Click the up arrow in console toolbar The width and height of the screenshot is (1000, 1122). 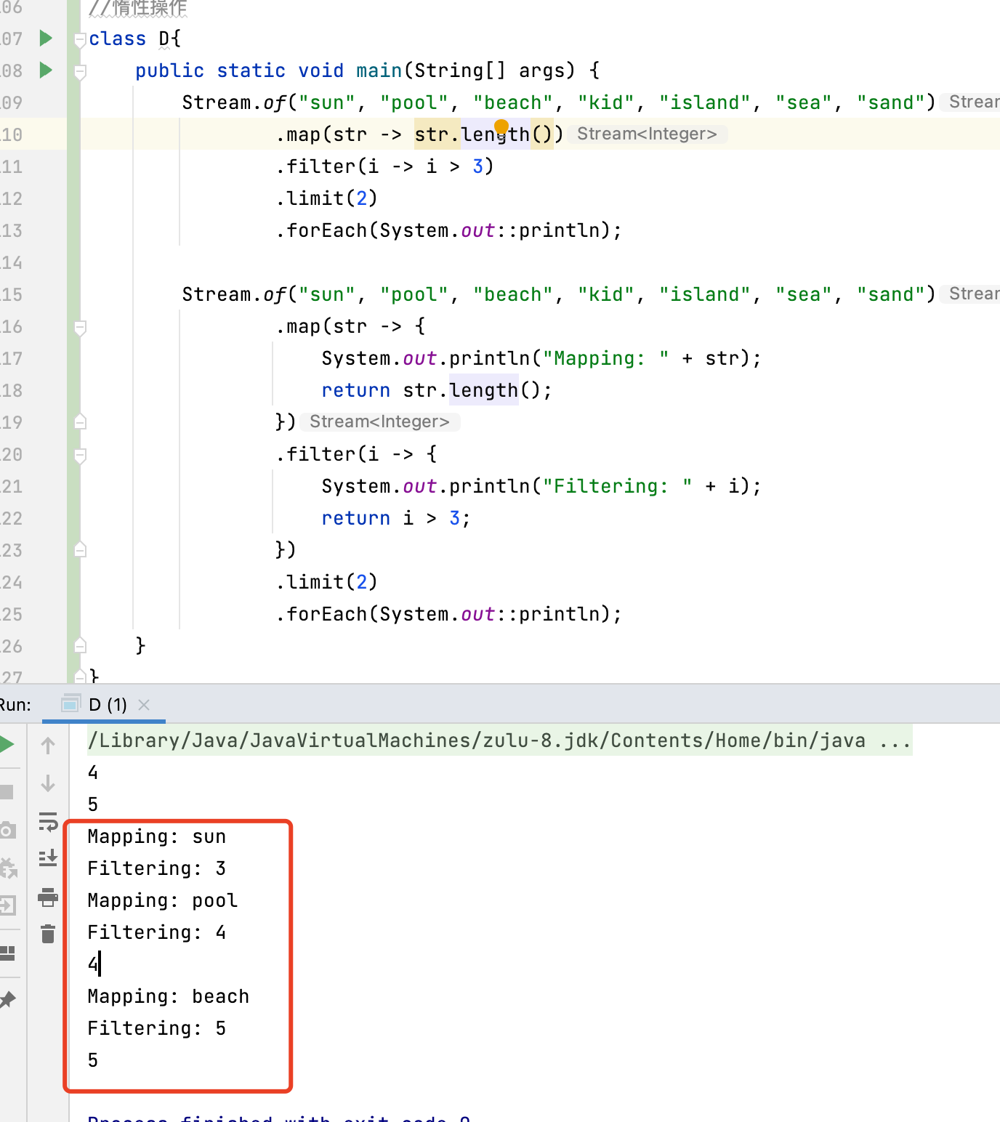(48, 746)
